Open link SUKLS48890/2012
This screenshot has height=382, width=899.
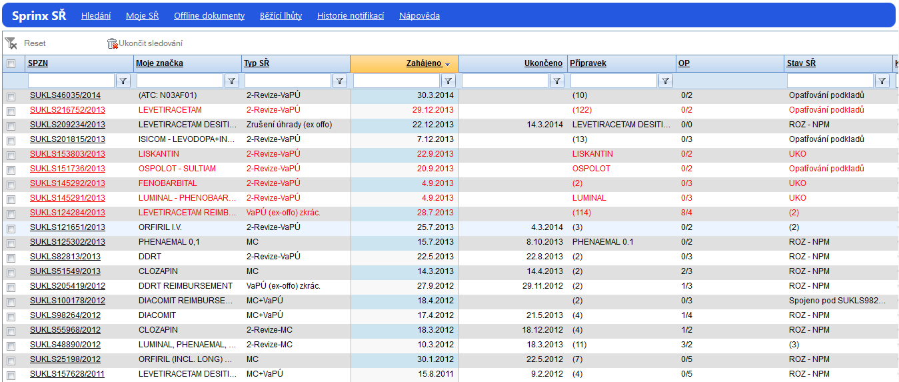coord(65,345)
